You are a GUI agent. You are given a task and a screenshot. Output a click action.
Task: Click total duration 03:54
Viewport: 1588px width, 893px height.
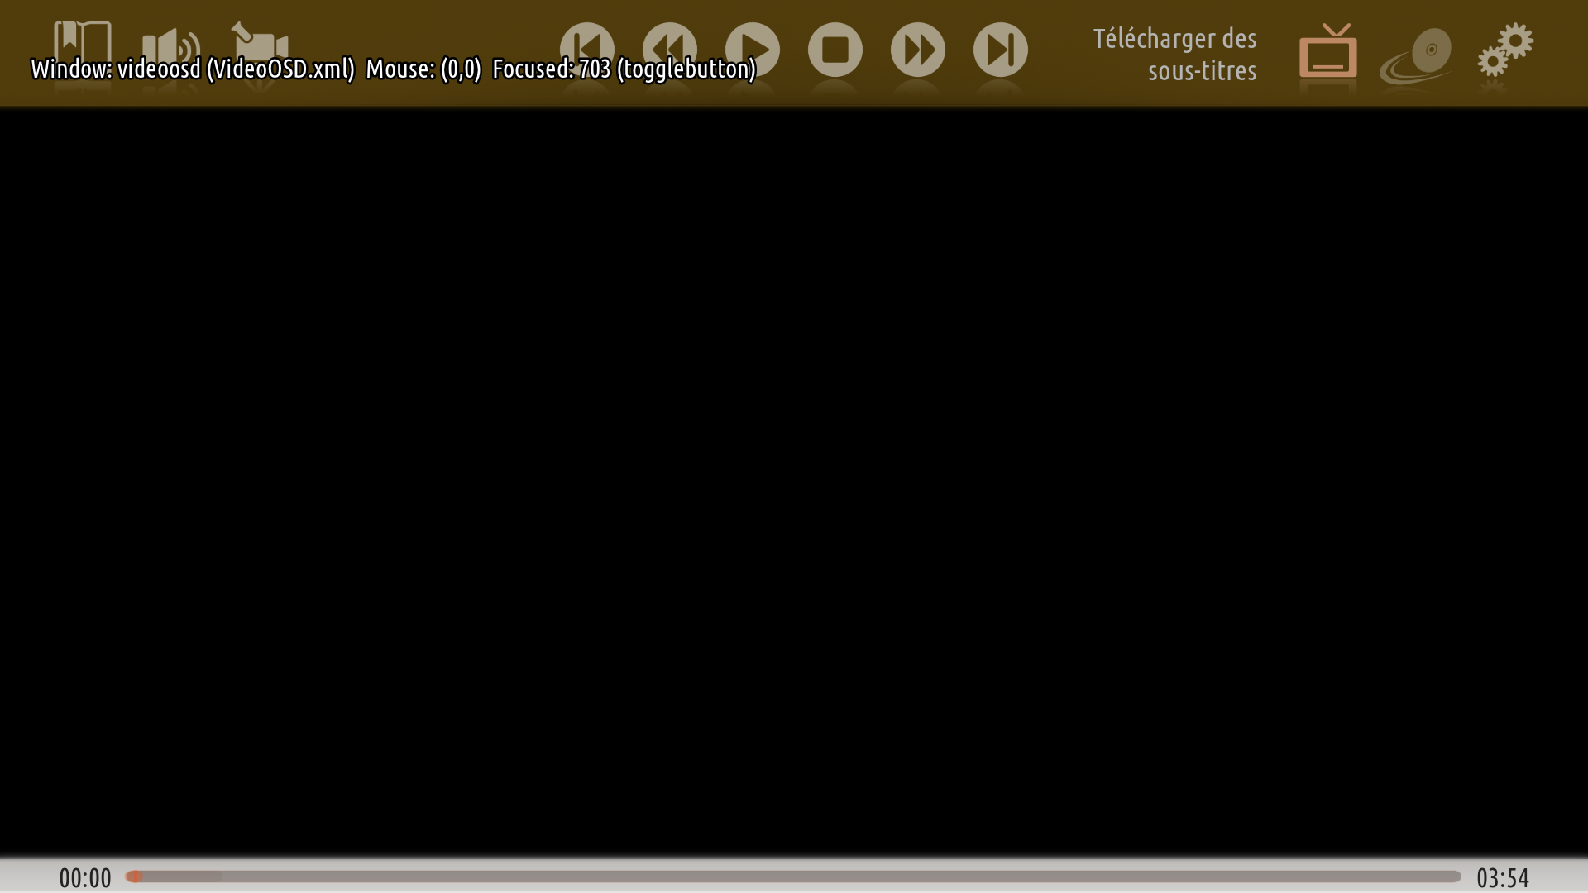1503,878
